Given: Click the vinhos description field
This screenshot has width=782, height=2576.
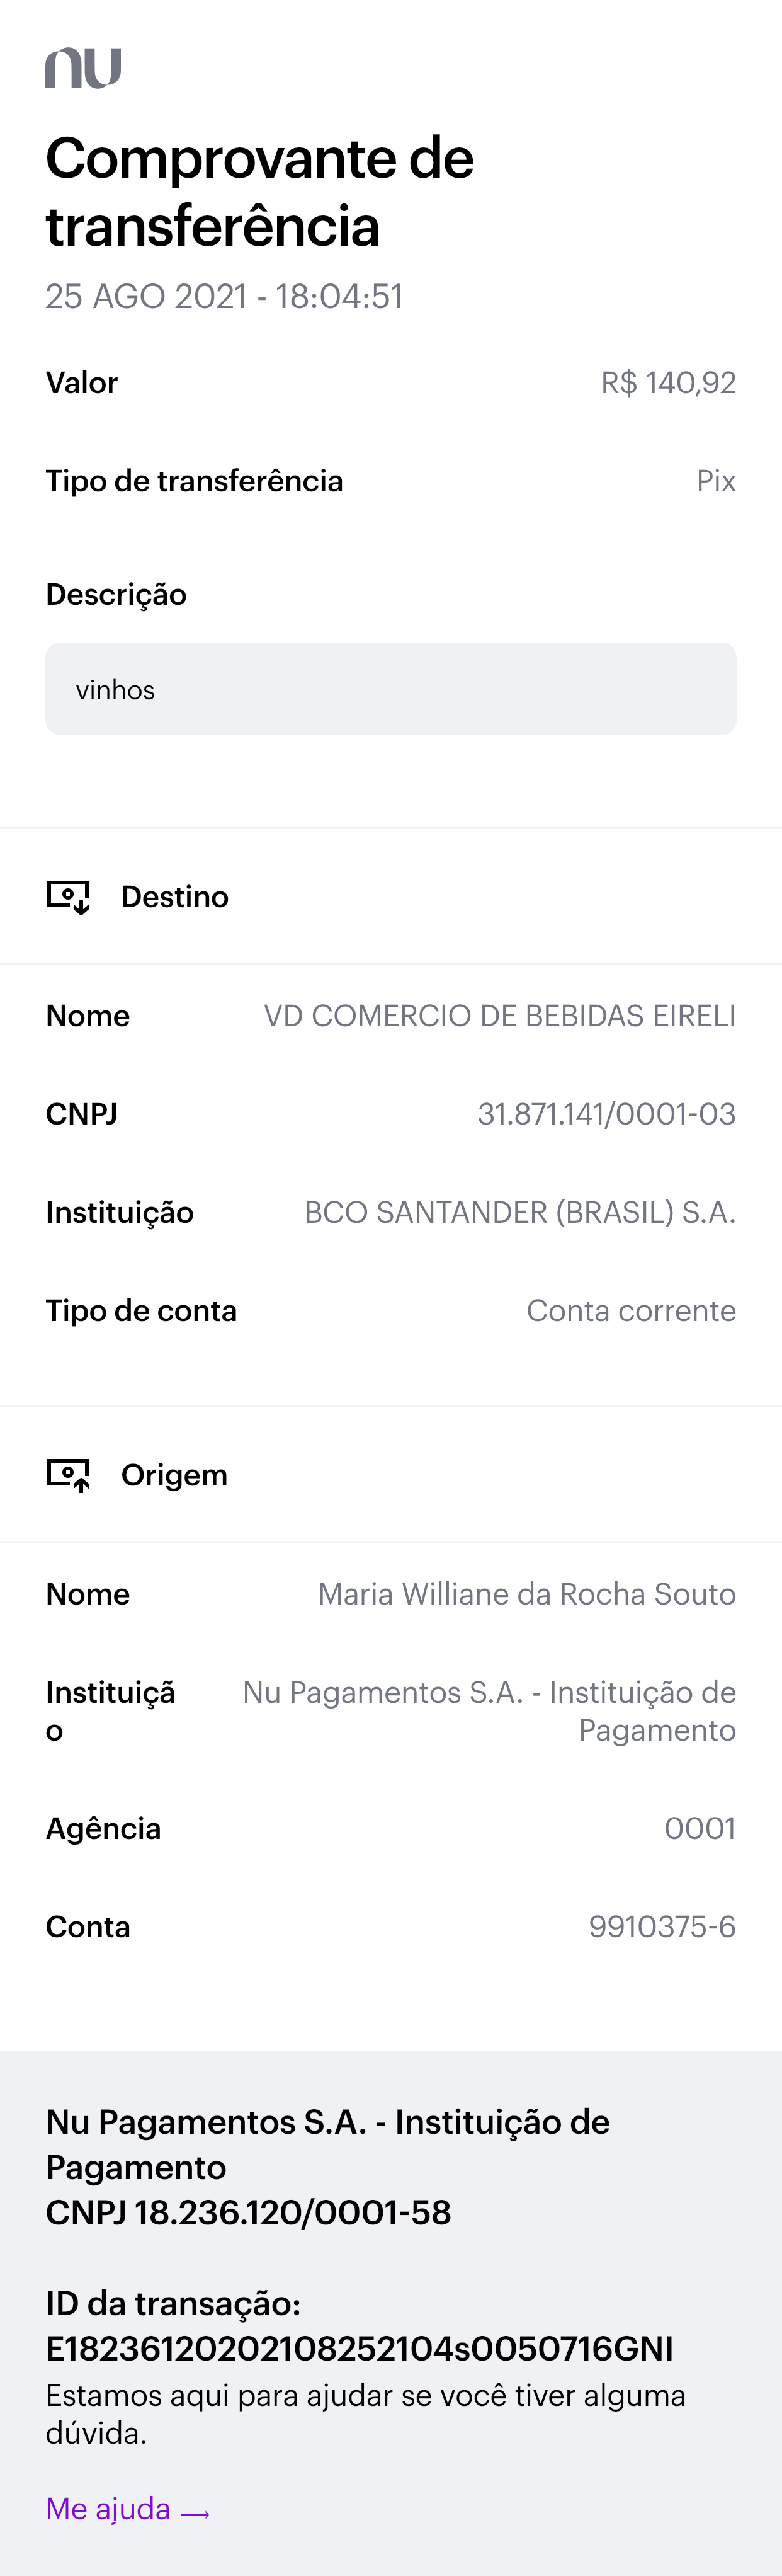Looking at the screenshot, I should pyautogui.click(x=390, y=689).
